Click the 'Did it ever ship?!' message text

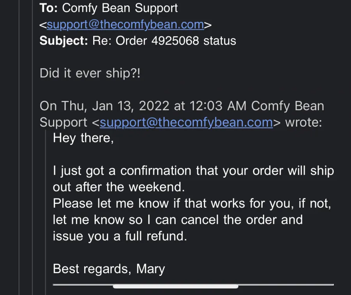coord(90,73)
